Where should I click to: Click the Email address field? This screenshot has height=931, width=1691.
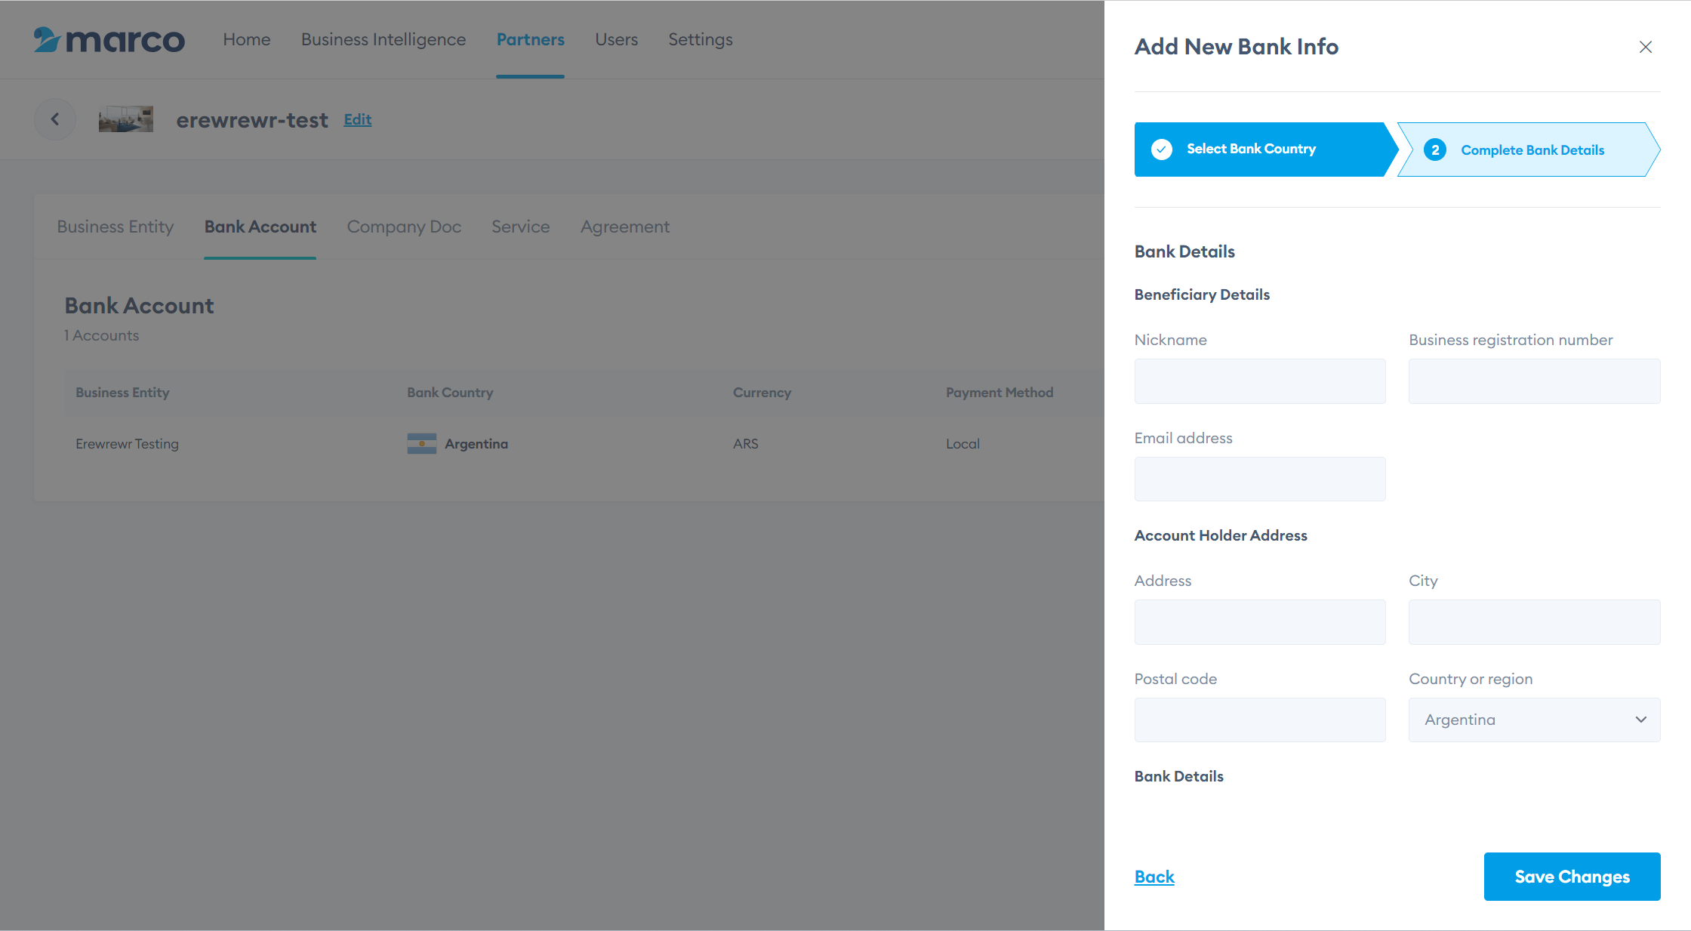pyautogui.click(x=1259, y=479)
